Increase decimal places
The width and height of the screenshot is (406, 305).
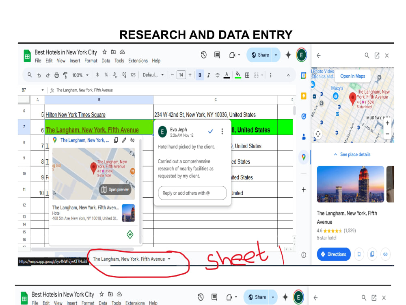pyautogui.click(x=124, y=75)
